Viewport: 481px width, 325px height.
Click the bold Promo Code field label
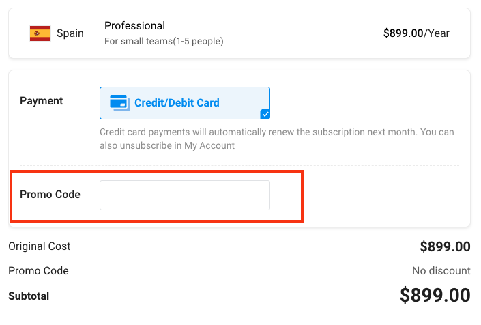click(x=50, y=195)
